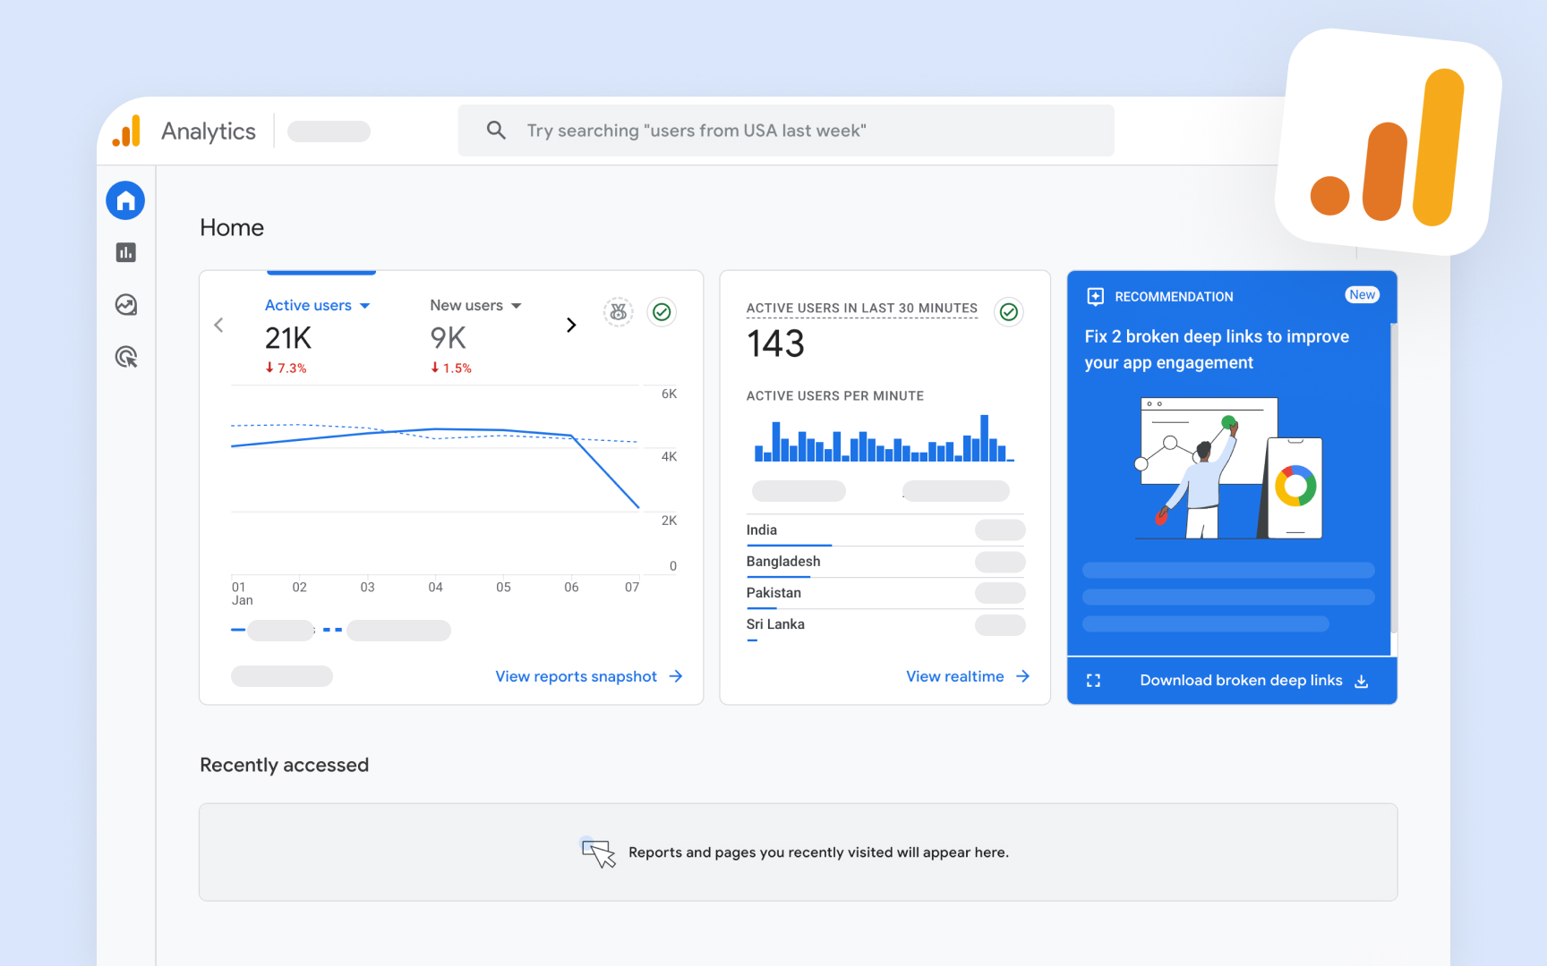Select the Reports icon in the sidebar
The width and height of the screenshot is (1547, 966).
point(125,252)
